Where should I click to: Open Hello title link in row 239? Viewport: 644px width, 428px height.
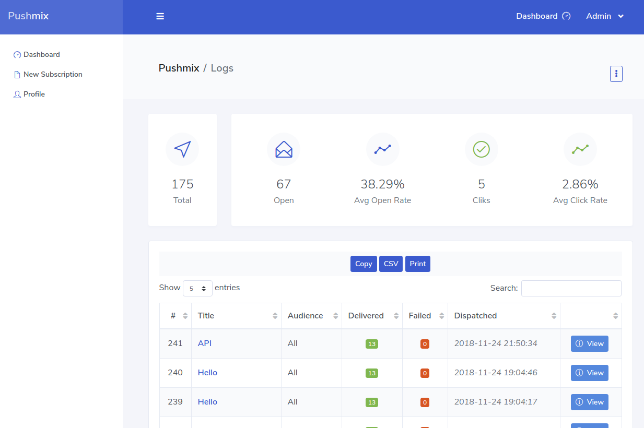(x=207, y=402)
